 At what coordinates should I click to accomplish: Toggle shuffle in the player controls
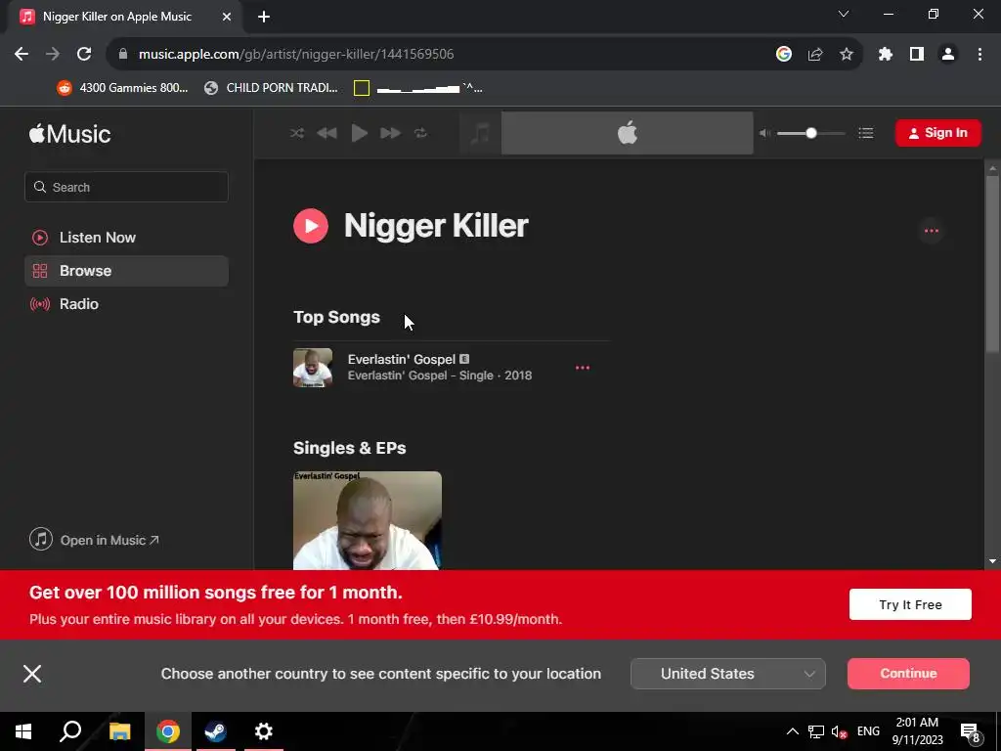pyautogui.click(x=297, y=133)
